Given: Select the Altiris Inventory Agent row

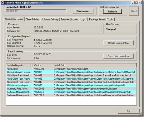Looking at the screenshot, I should 71,85.
